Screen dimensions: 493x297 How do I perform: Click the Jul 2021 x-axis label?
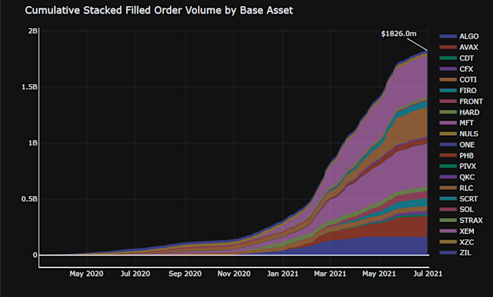[428, 274]
